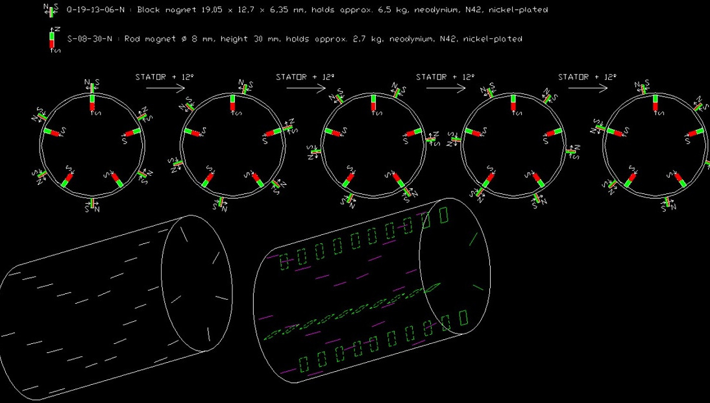Select the S-08-30-N rod magnet description text
The width and height of the screenshot is (710, 403).
point(295,39)
